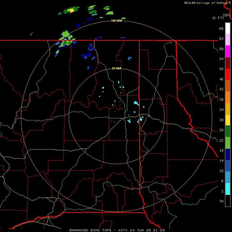Click the 100 NMI range ring label
Viewport: 232px width, 232px height.
(x=117, y=21)
